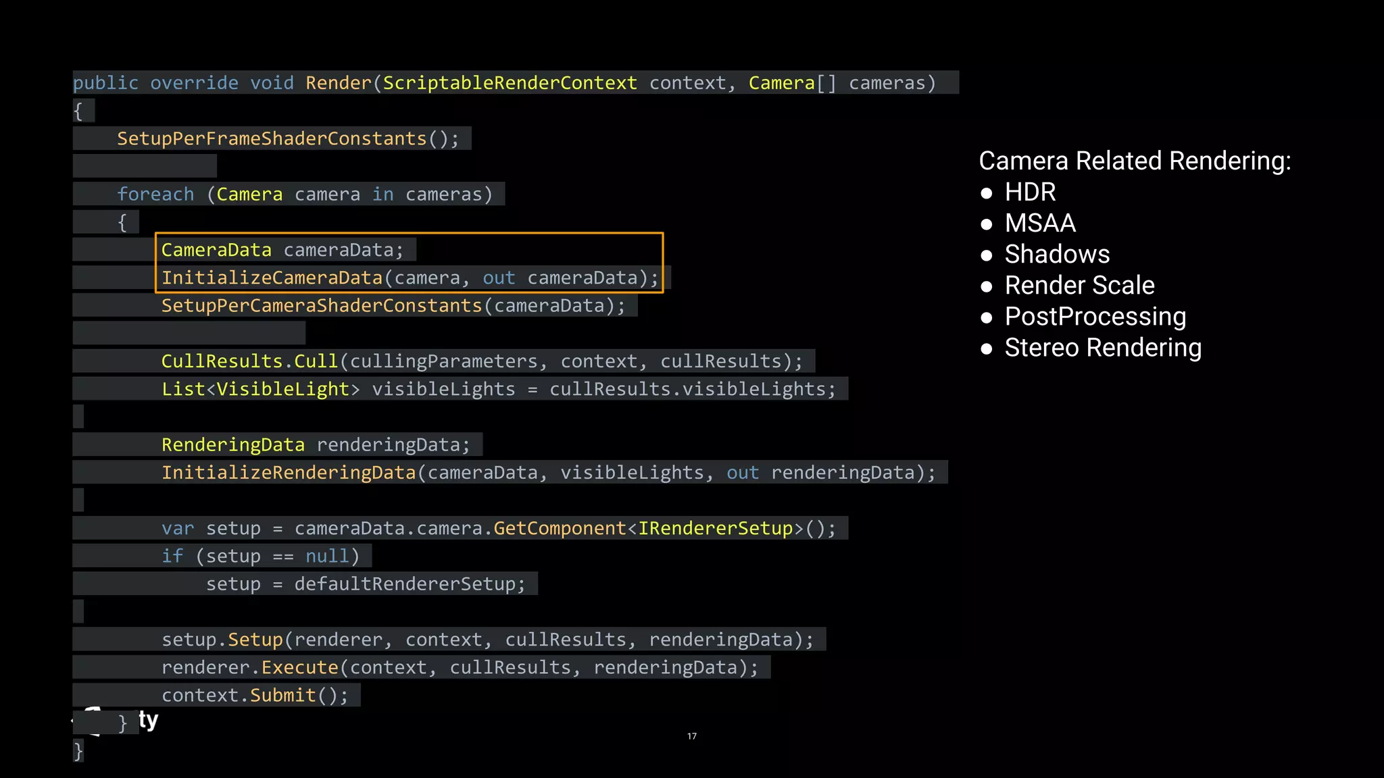Viewport: 1384px width, 778px height.
Task: Click the 'RenderingData renderingData;' declaration
Action: click(x=316, y=444)
